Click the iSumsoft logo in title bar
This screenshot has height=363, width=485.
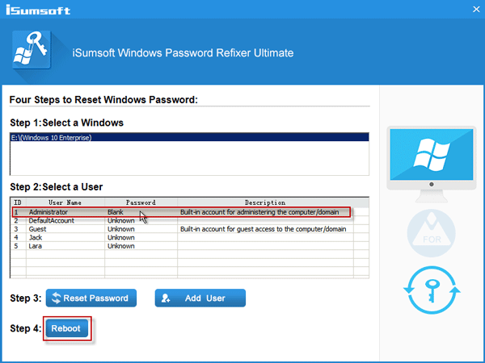tap(38, 10)
